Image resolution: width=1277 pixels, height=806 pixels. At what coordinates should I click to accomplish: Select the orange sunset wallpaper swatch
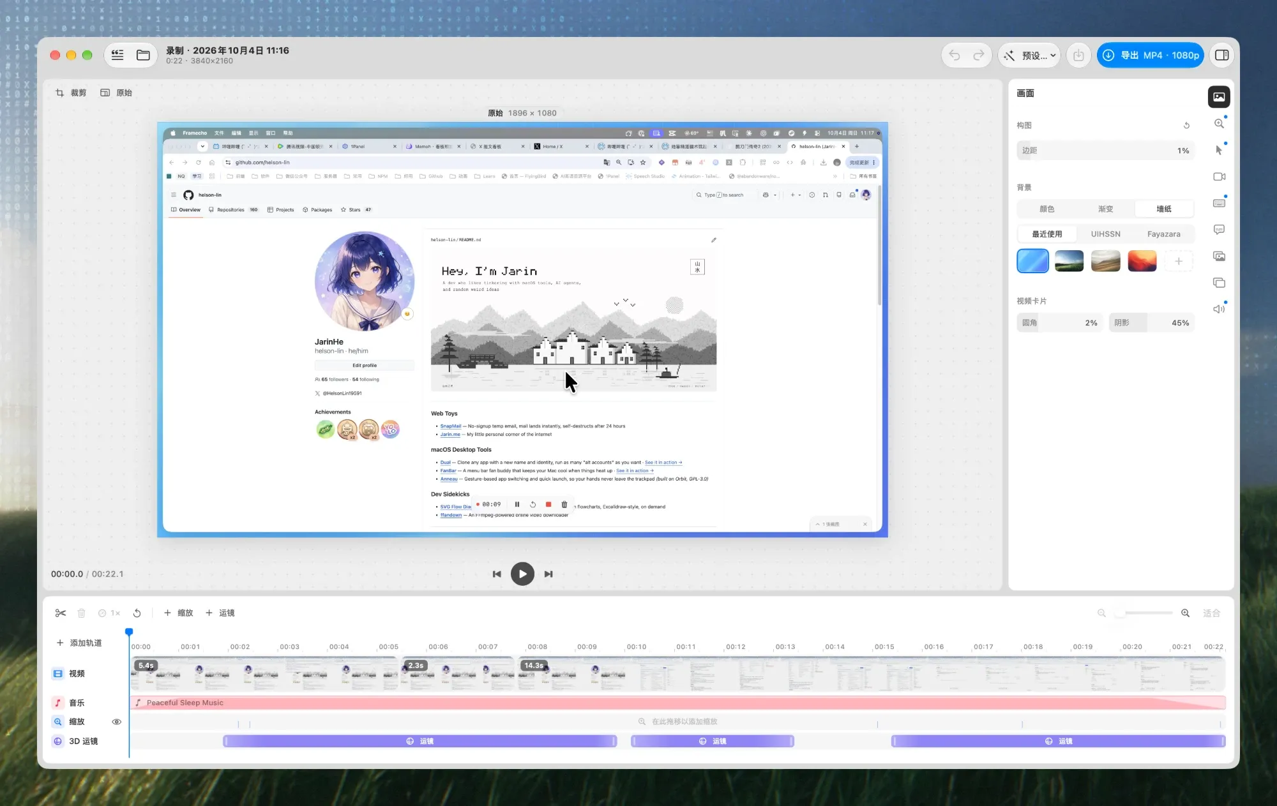[x=1142, y=261]
